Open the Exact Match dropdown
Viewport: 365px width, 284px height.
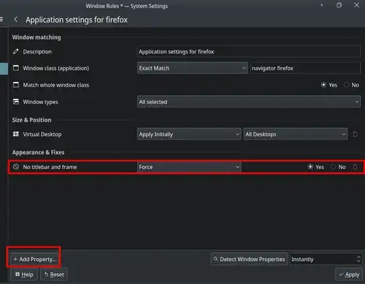click(192, 68)
